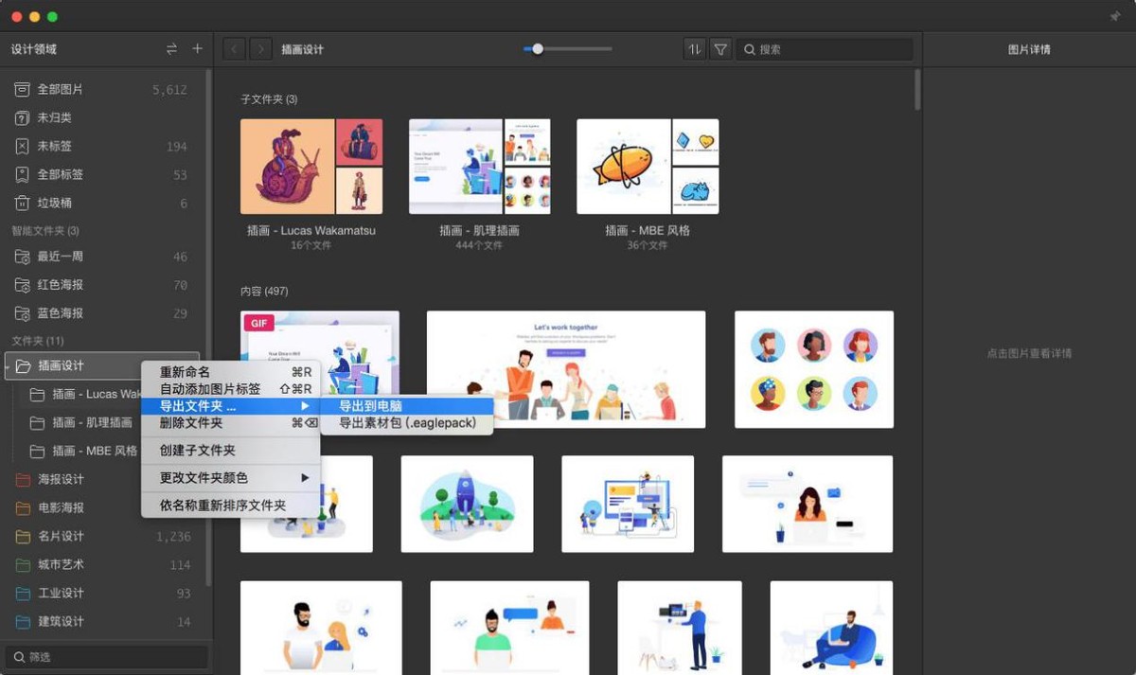
Task: Click the forward navigation arrow
Action: coord(260,48)
